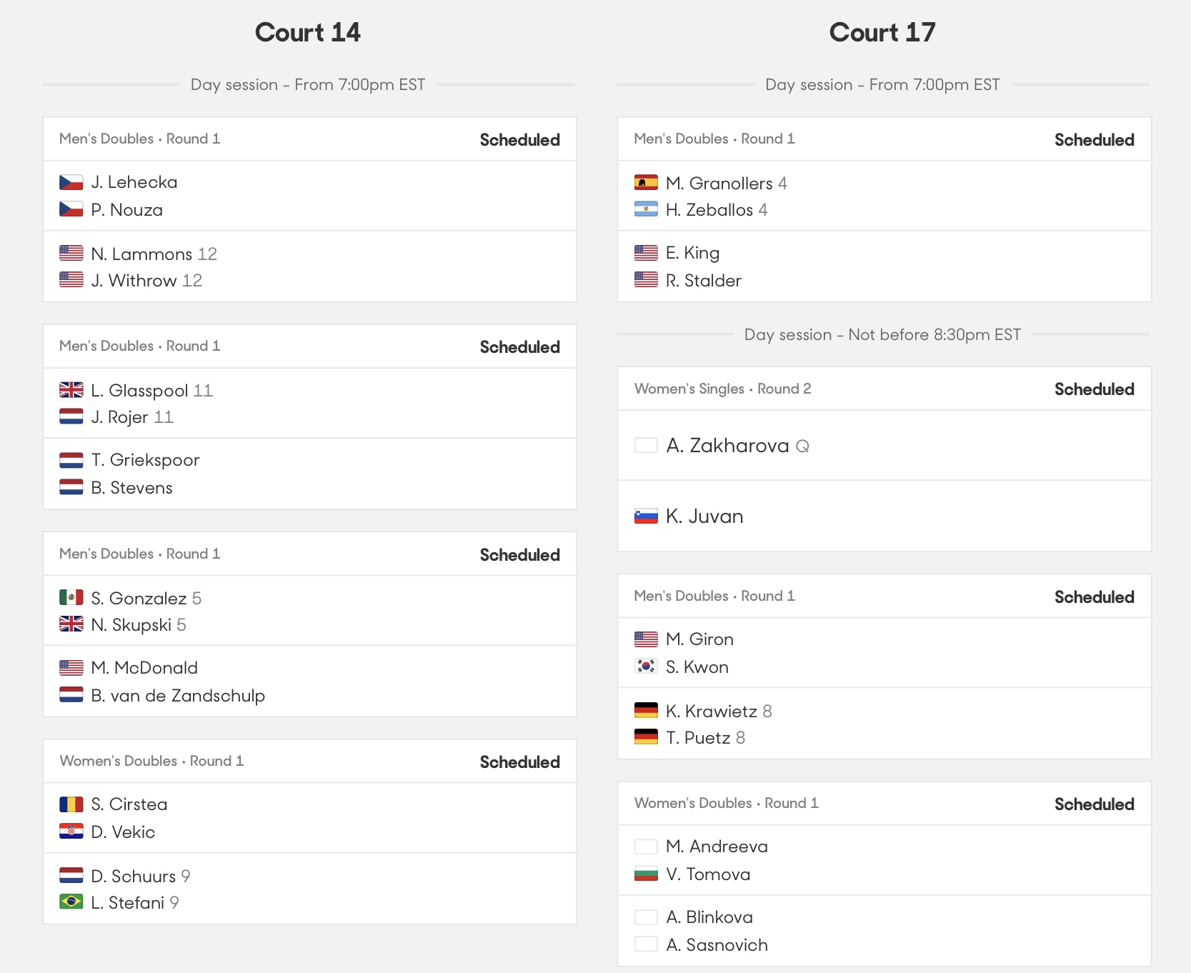Click the Court 14 heading
This screenshot has width=1191, height=973.
click(308, 32)
